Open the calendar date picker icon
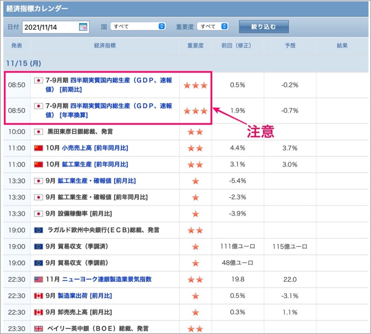This screenshot has width=371, height=334. tap(83, 27)
